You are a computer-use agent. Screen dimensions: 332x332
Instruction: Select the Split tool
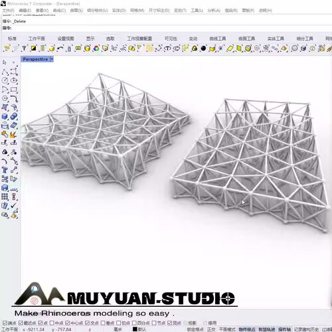[14, 143]
